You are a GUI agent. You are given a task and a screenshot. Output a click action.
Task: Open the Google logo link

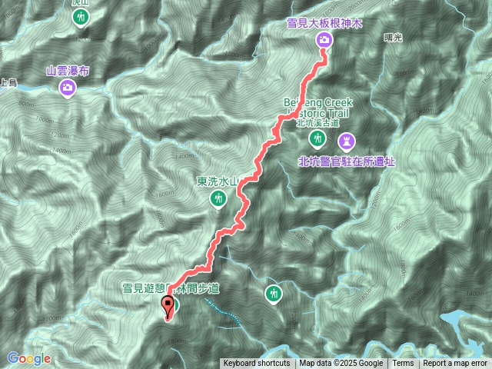coord(29,359)
